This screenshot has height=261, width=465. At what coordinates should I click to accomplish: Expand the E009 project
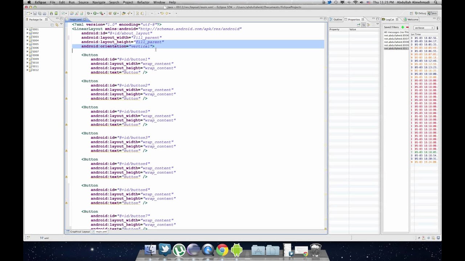point(27,59)
